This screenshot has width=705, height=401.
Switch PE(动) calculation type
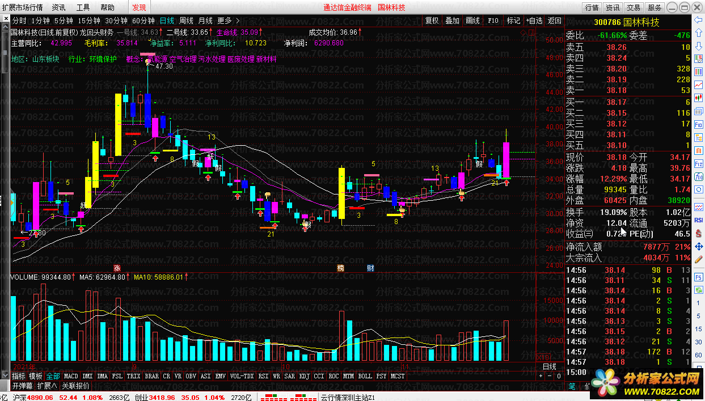[640, 233]
